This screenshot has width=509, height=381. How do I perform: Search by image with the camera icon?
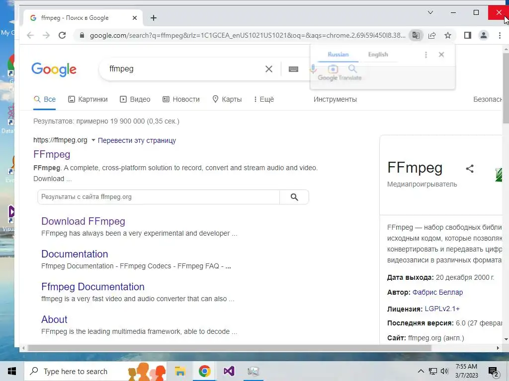333,69
